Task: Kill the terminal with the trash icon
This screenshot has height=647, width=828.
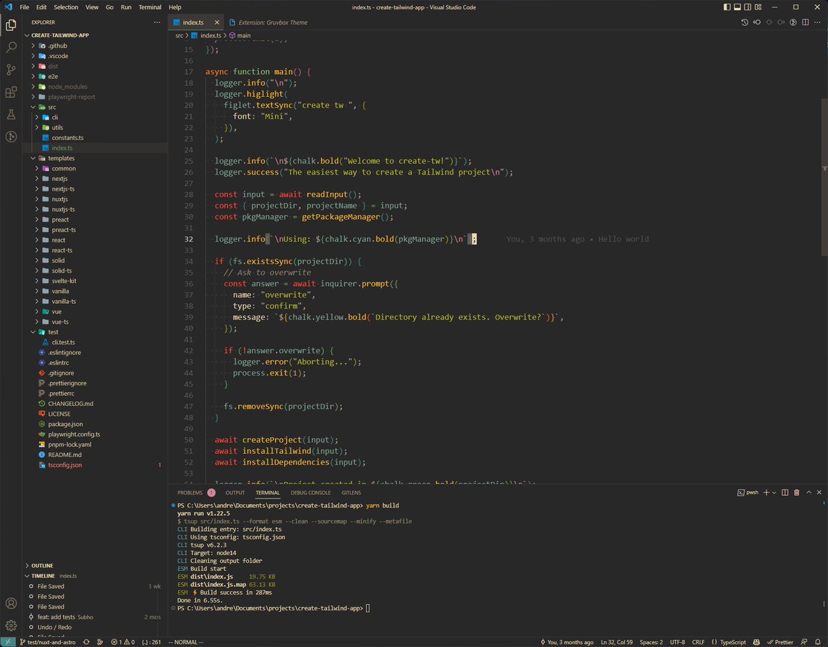Action: coord(798,492)
